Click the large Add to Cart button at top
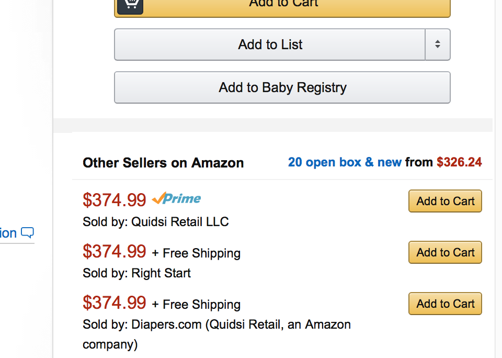The width and height of the screenshot is (502, 358). point(282,6)
